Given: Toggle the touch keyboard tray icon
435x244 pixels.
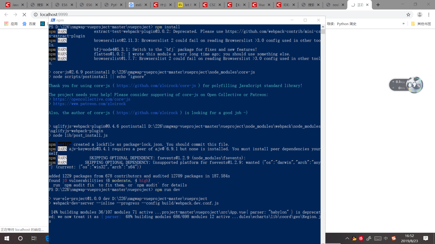Looking at the screenshot, I should (378, 238).
